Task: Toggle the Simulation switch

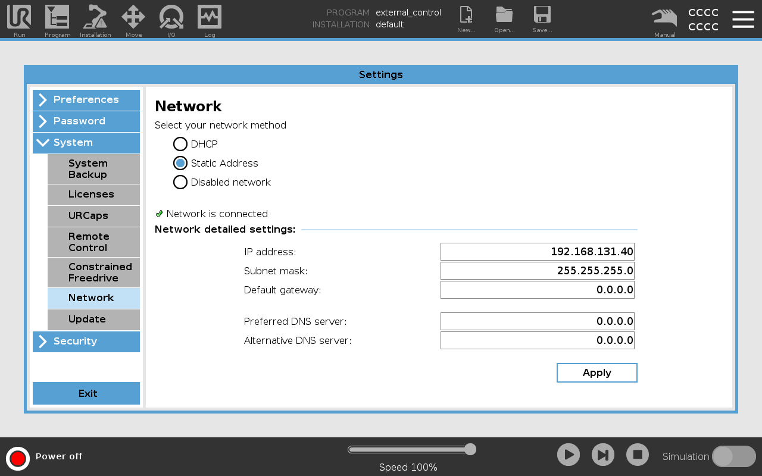Action: click(733, 456)
